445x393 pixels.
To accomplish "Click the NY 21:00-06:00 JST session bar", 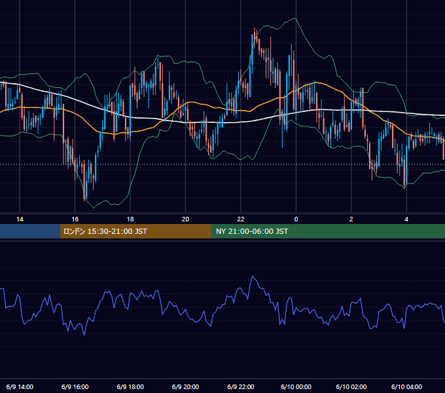I will point(329,231).
